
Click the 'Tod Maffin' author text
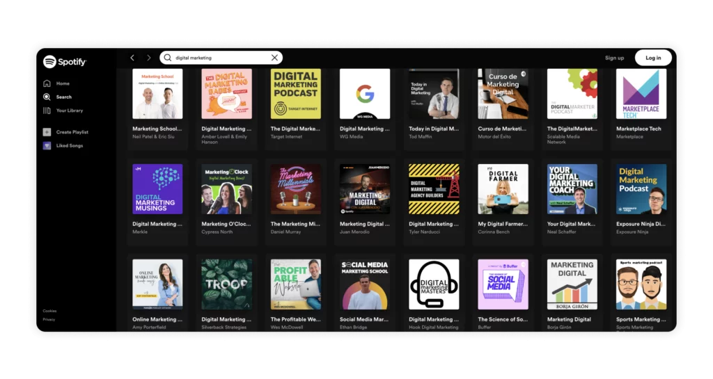[420, 136]
